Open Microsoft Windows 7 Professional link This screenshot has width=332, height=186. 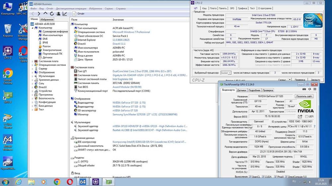[131, 32]
